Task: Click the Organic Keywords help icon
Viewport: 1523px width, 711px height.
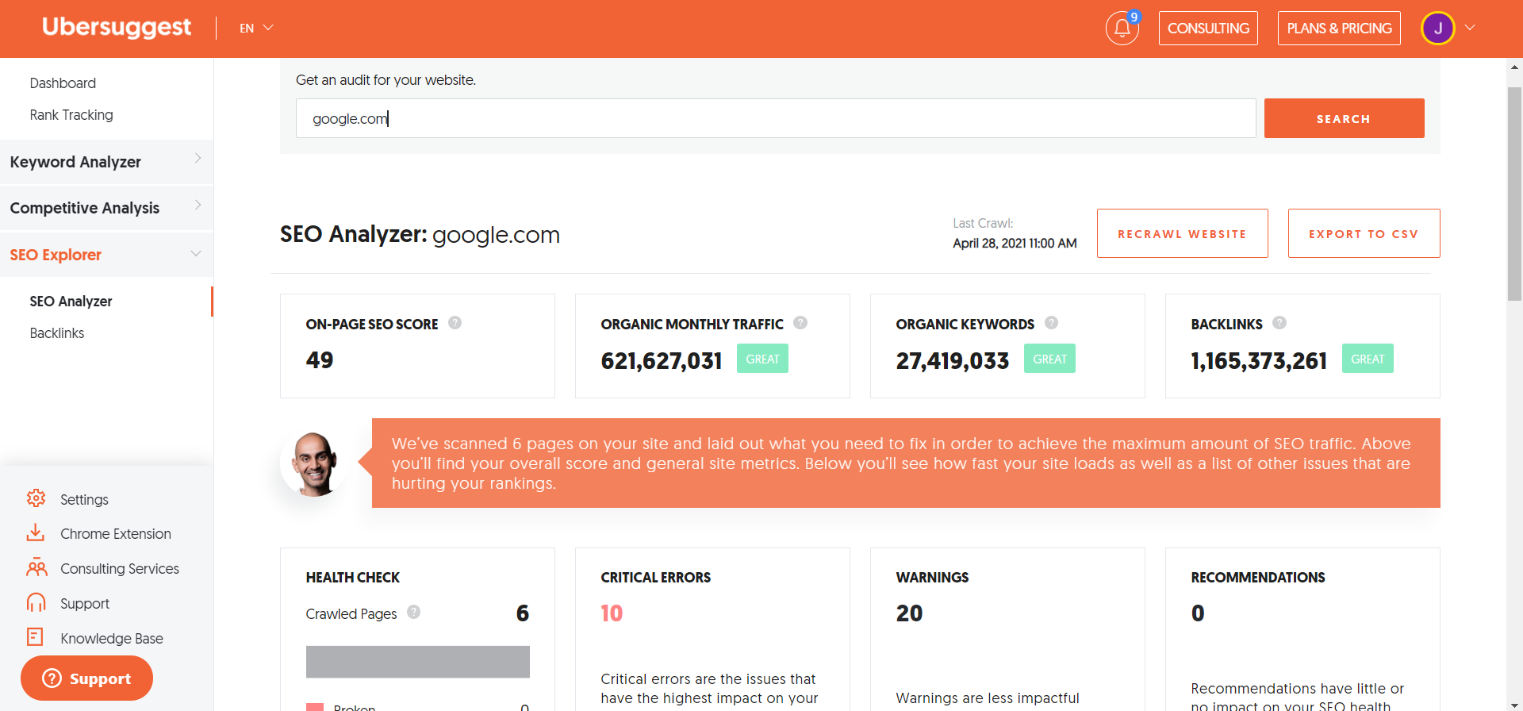Action: click(x=1051, y=323)
